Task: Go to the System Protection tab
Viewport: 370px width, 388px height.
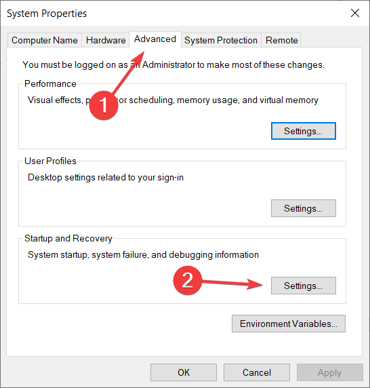Action: pos(221,40)
